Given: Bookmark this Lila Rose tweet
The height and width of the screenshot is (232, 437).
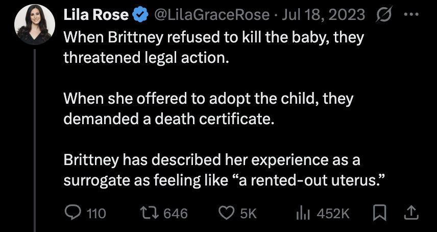Looking at the screenshot, I should (x=379, y=213).
